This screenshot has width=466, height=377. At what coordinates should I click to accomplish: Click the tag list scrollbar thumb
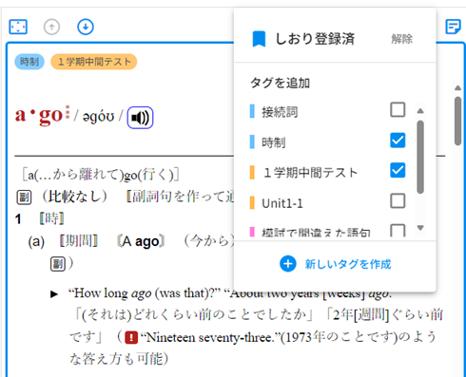pyautogui.click(x=420, y=157)
